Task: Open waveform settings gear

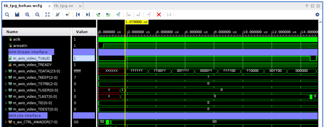Action: tap(317, 15)
